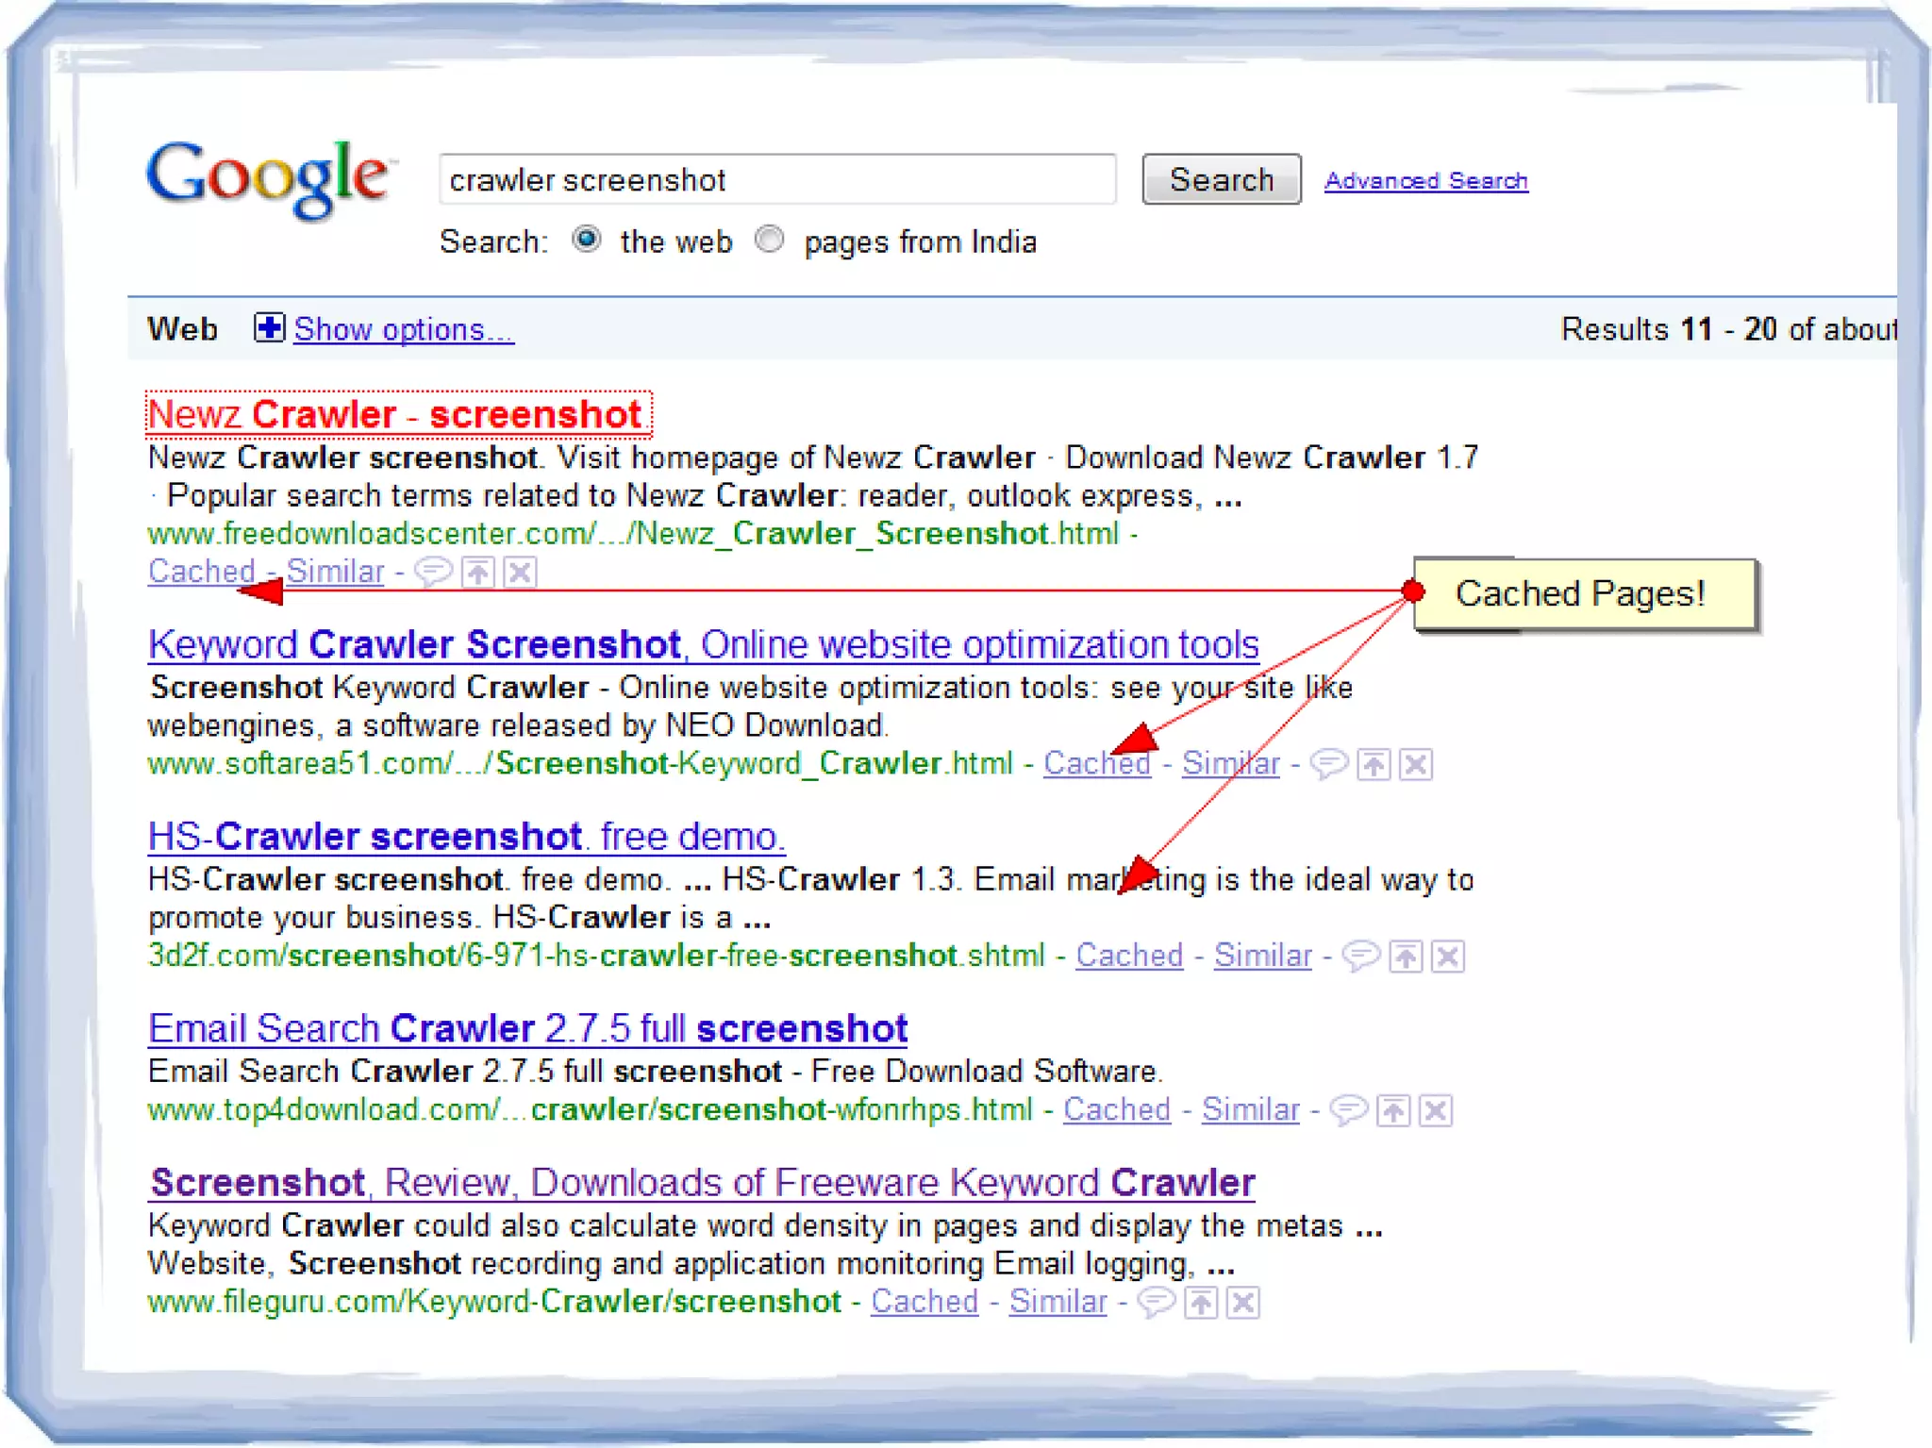Click remove X icon on 3d2f.com result

point(1448,957)
